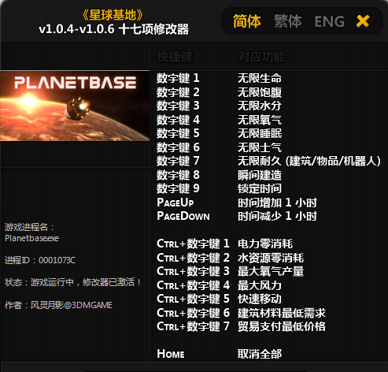Select the 无限睡眠 cheat row
The height and width of the screenshot is (372, 388).
point(260,133)
